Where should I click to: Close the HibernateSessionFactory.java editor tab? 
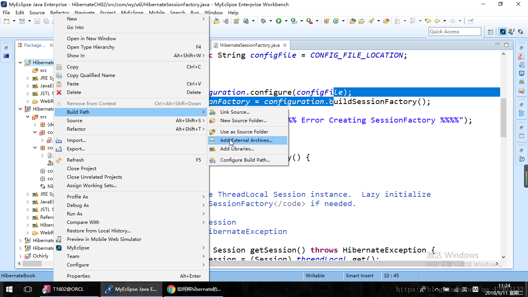pos(284,45)
